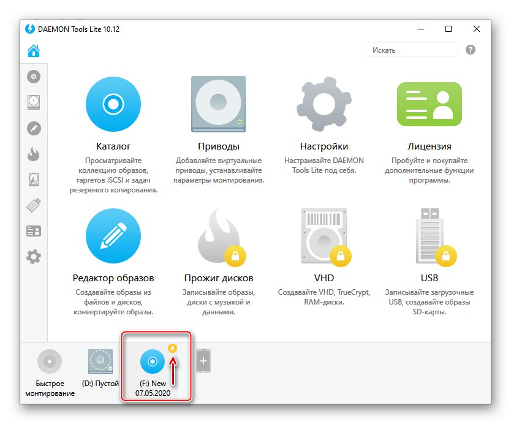Screen dimensions: 511x424
Task: Open the Disc Burning flame in sidebar
Action: (34, 154)
